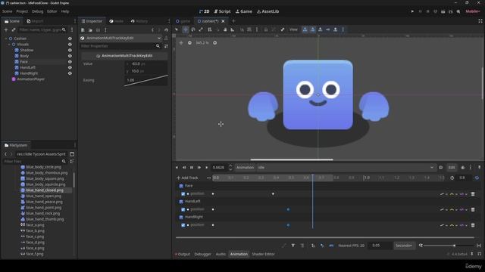The width and height of the screenshot is (485, 272).
Task: Open the Scene menu
Action: tap(7, 11)
